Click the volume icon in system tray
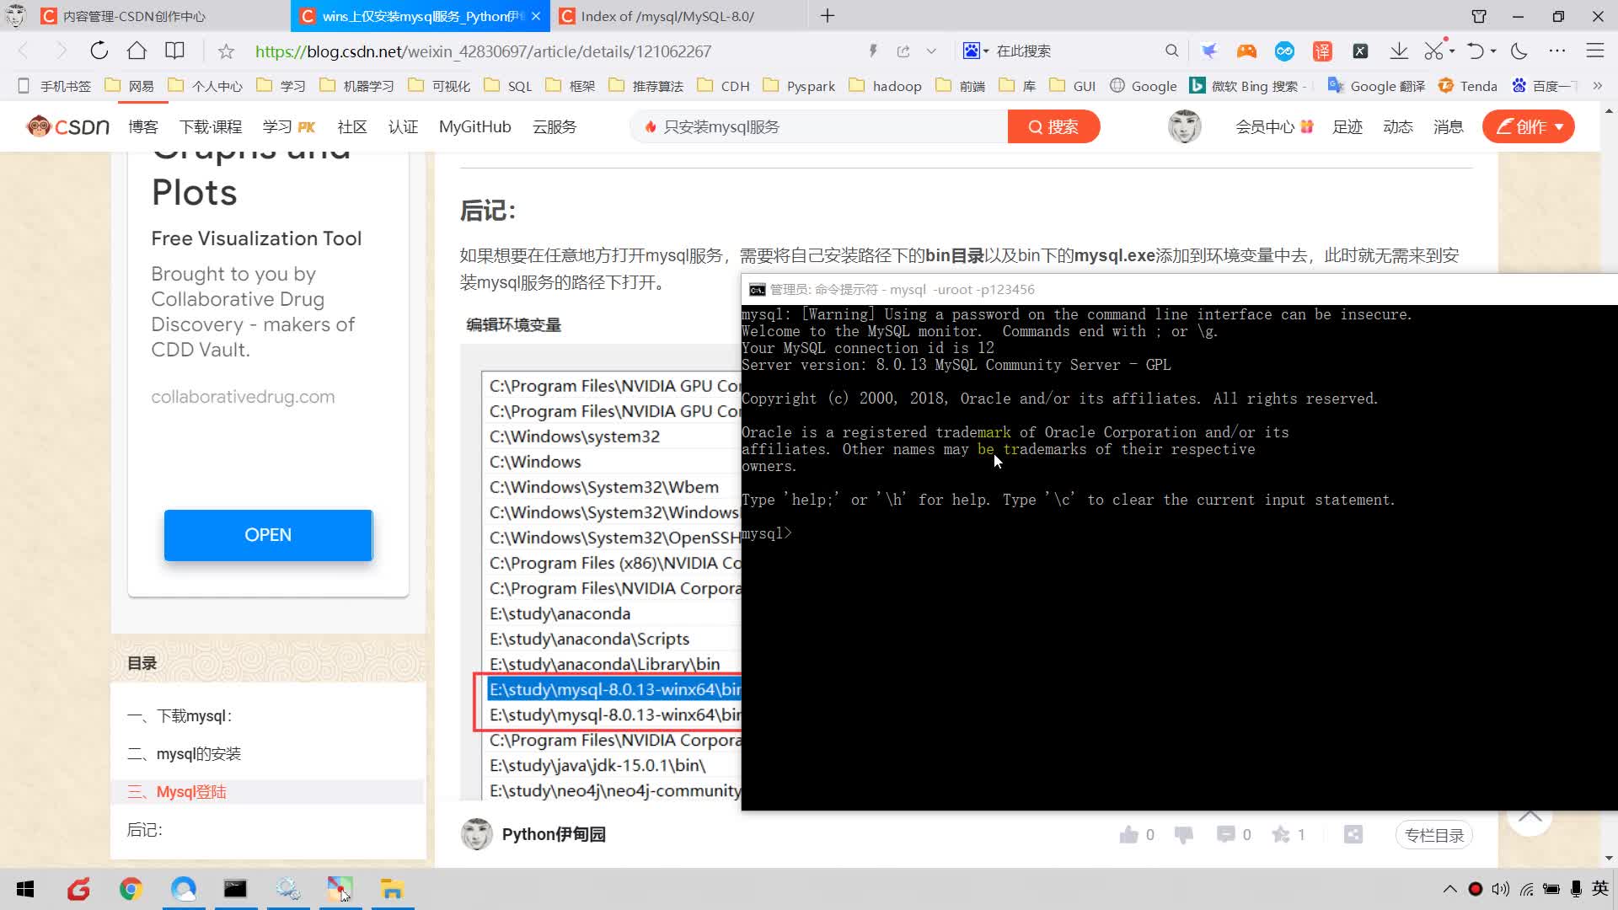The height and width of the screenshot is (910, 1618). click(x=1500, y=889)
